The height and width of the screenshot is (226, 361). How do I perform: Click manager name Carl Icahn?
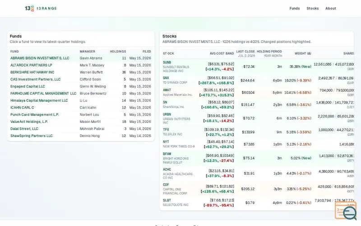88,108
